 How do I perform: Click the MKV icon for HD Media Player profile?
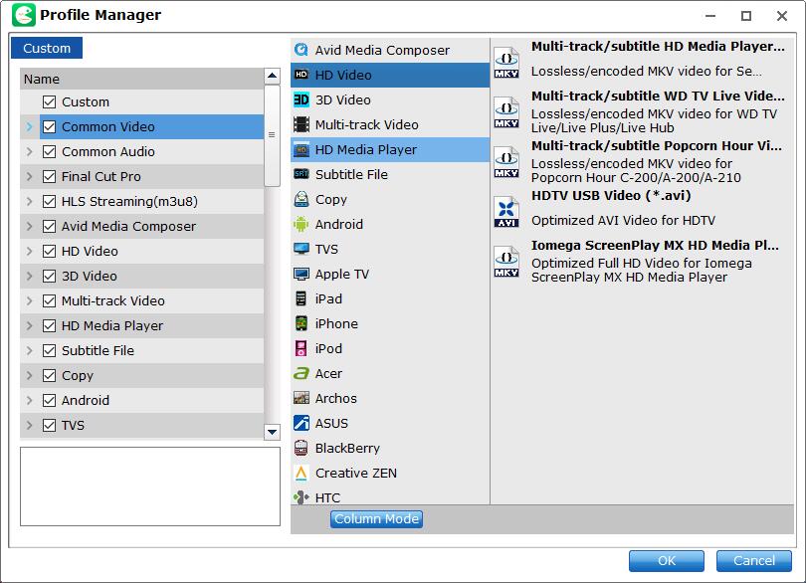tap(506, 63)
